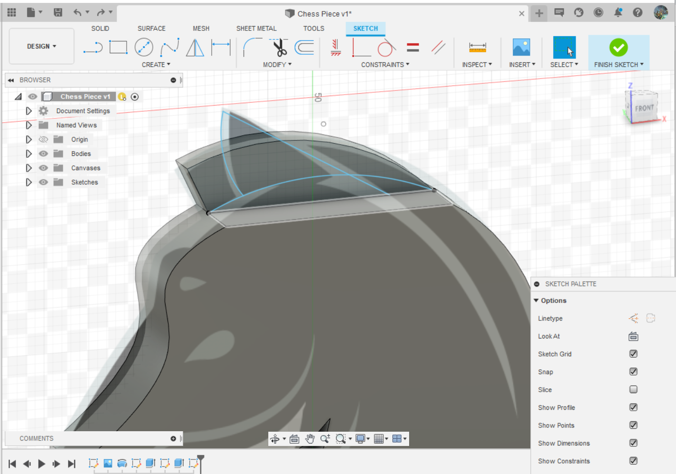Select the 2-point Rectangle tool
This screenshot has height=474, width=676.
(118, 48)
